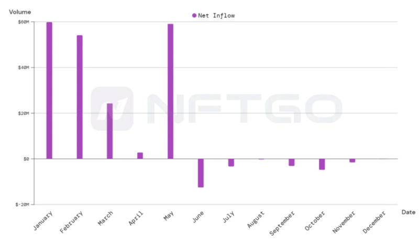419x240 pixels.
Task: Select the July negative bar
Action: click(231, 163)
